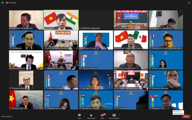Select the TV Malaysia participant video

(26, 40)
